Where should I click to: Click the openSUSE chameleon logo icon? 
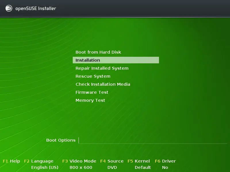(9, 8)
